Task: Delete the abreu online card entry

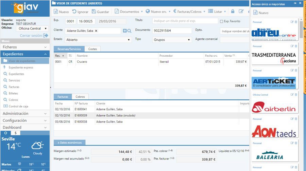Action: [296, 22]
